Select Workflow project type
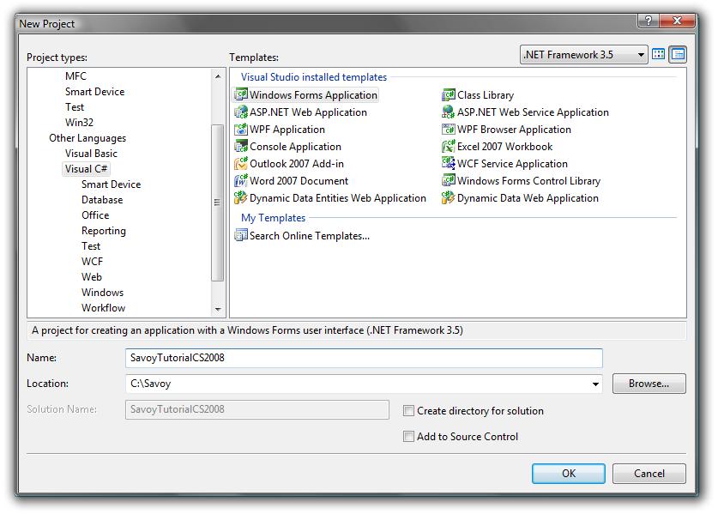 click(104, 308)
